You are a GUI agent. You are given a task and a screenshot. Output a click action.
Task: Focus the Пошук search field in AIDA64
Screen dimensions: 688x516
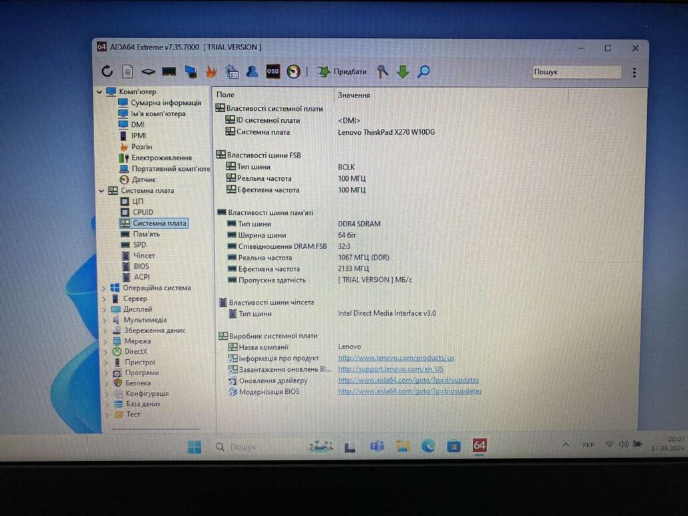(577, 72)
